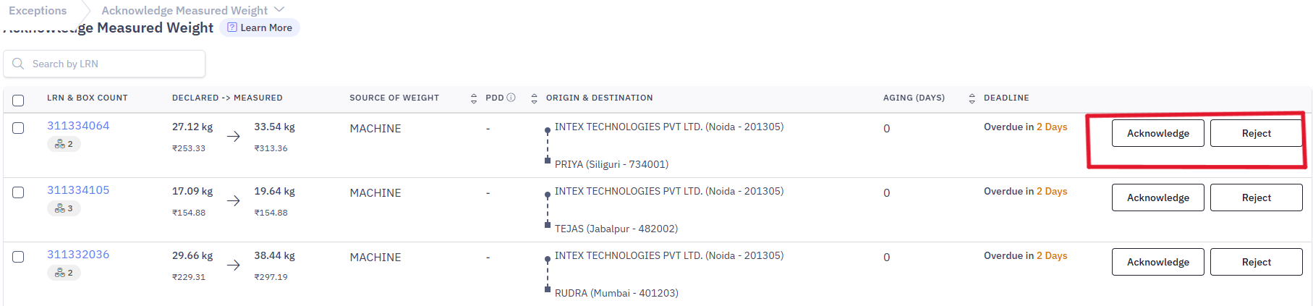Toggle the select-all header checkbox

click(18, 101)
